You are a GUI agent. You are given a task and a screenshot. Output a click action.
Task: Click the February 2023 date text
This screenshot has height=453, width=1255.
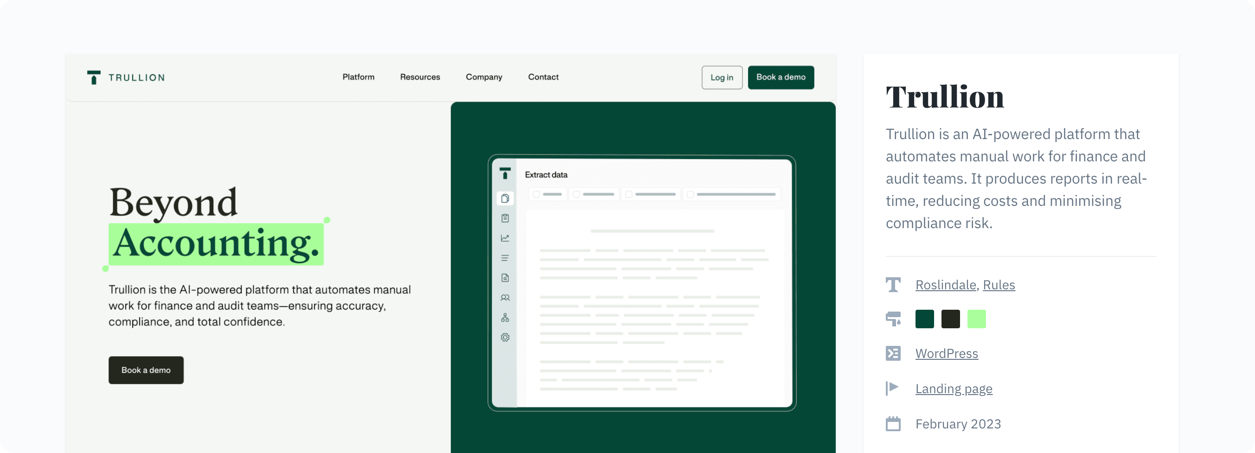click(x=958, y=424)
